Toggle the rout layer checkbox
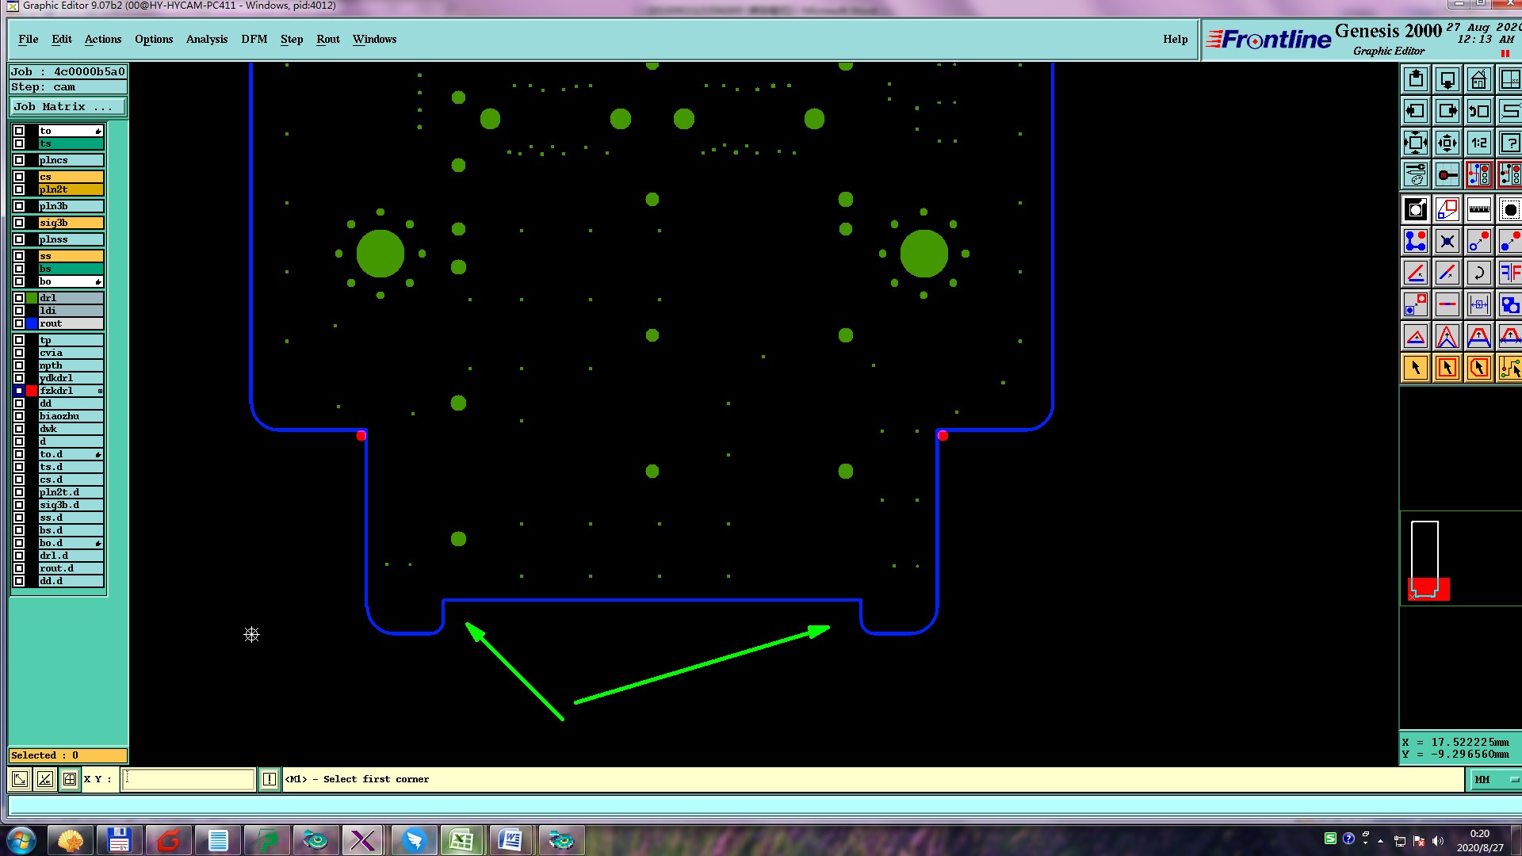This screenshot has width=1522, height=856. pos(19,323)
